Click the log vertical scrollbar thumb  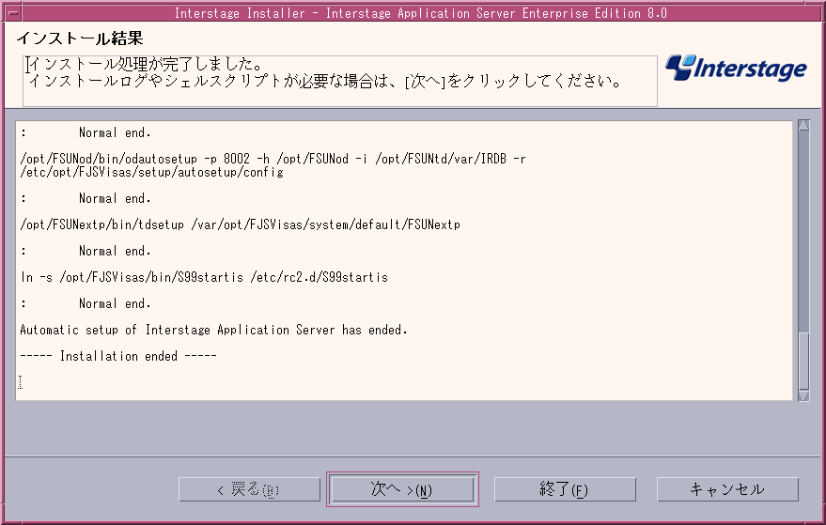click(x=803, y=361)
